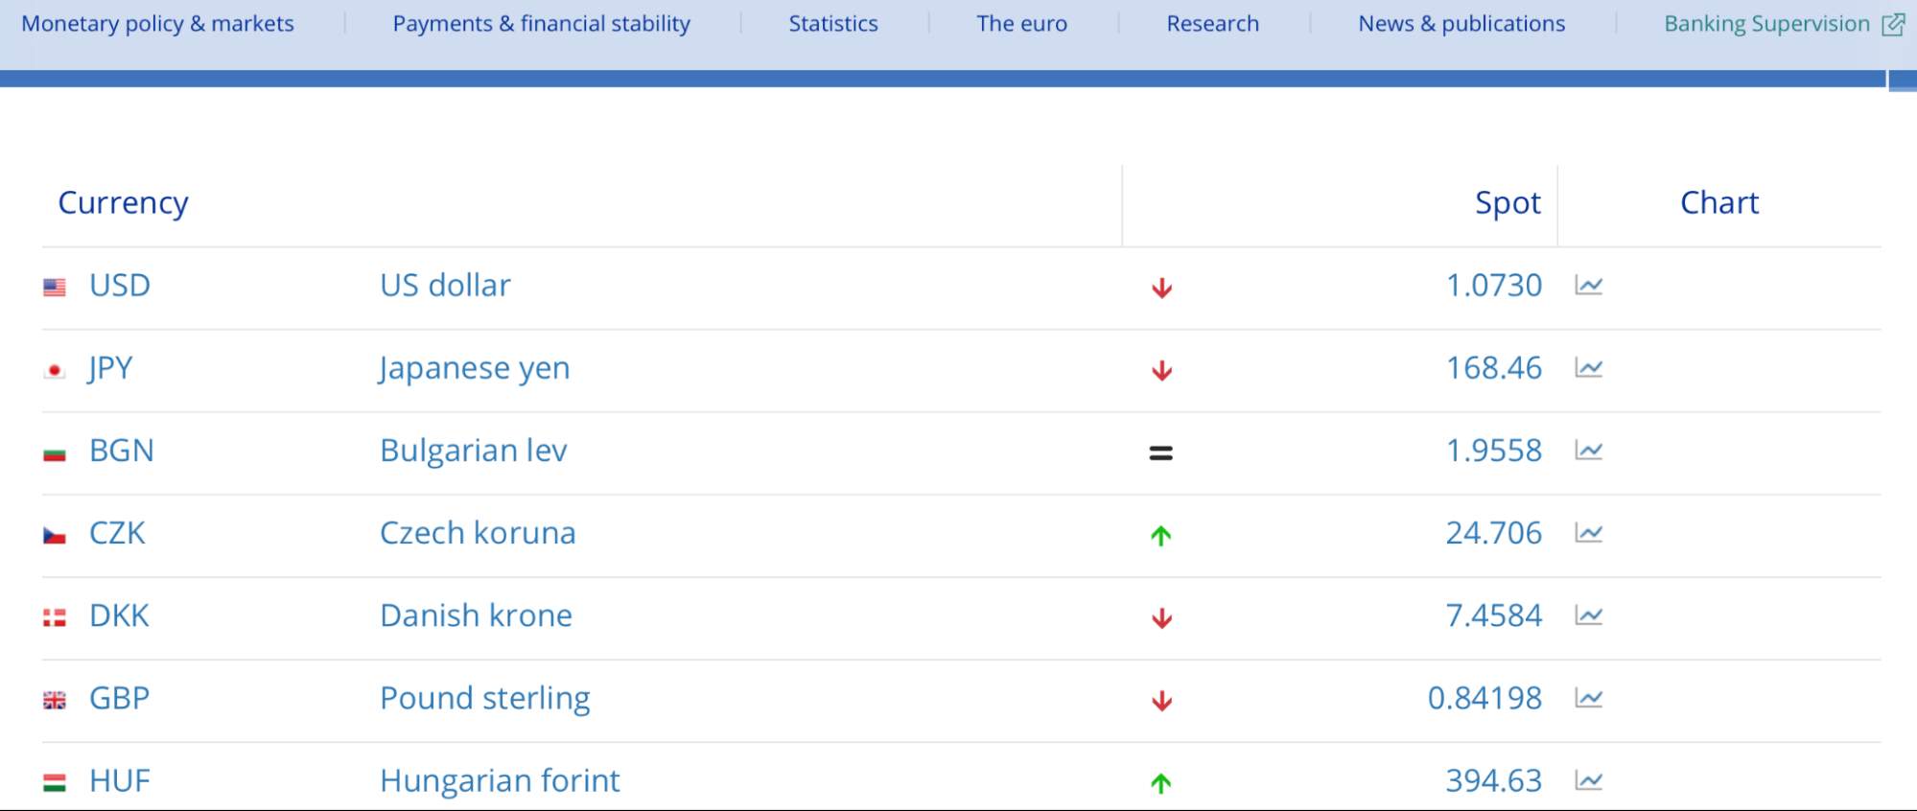Click the Bulgaria flag icon

click(55, 453)
